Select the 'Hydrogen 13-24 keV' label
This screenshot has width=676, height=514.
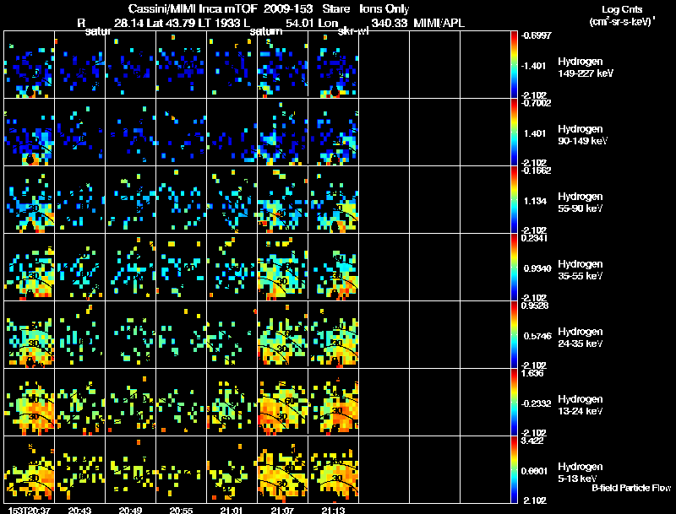581,405
